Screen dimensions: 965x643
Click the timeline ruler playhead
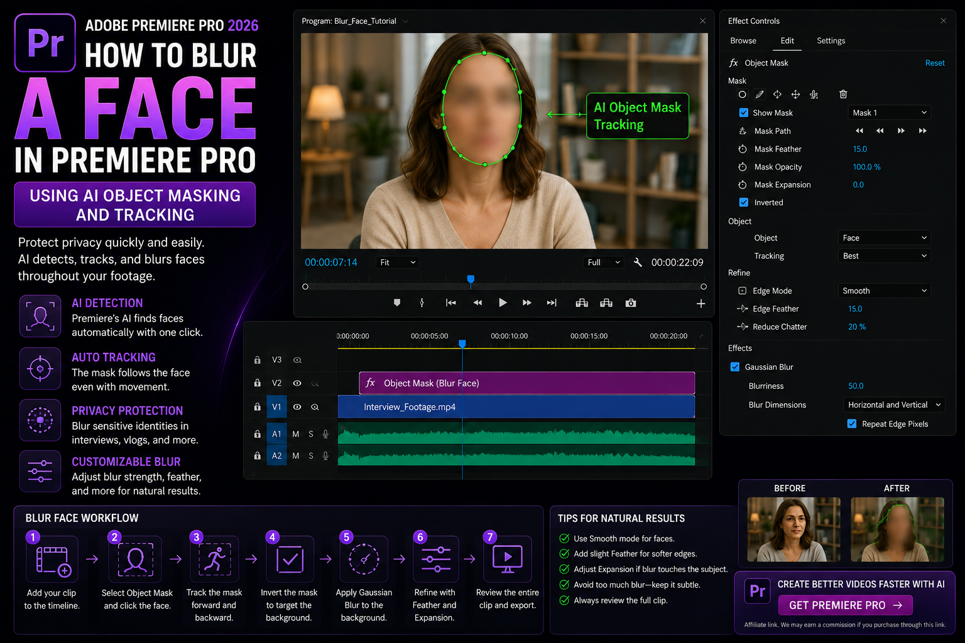(x=462, y=344)
